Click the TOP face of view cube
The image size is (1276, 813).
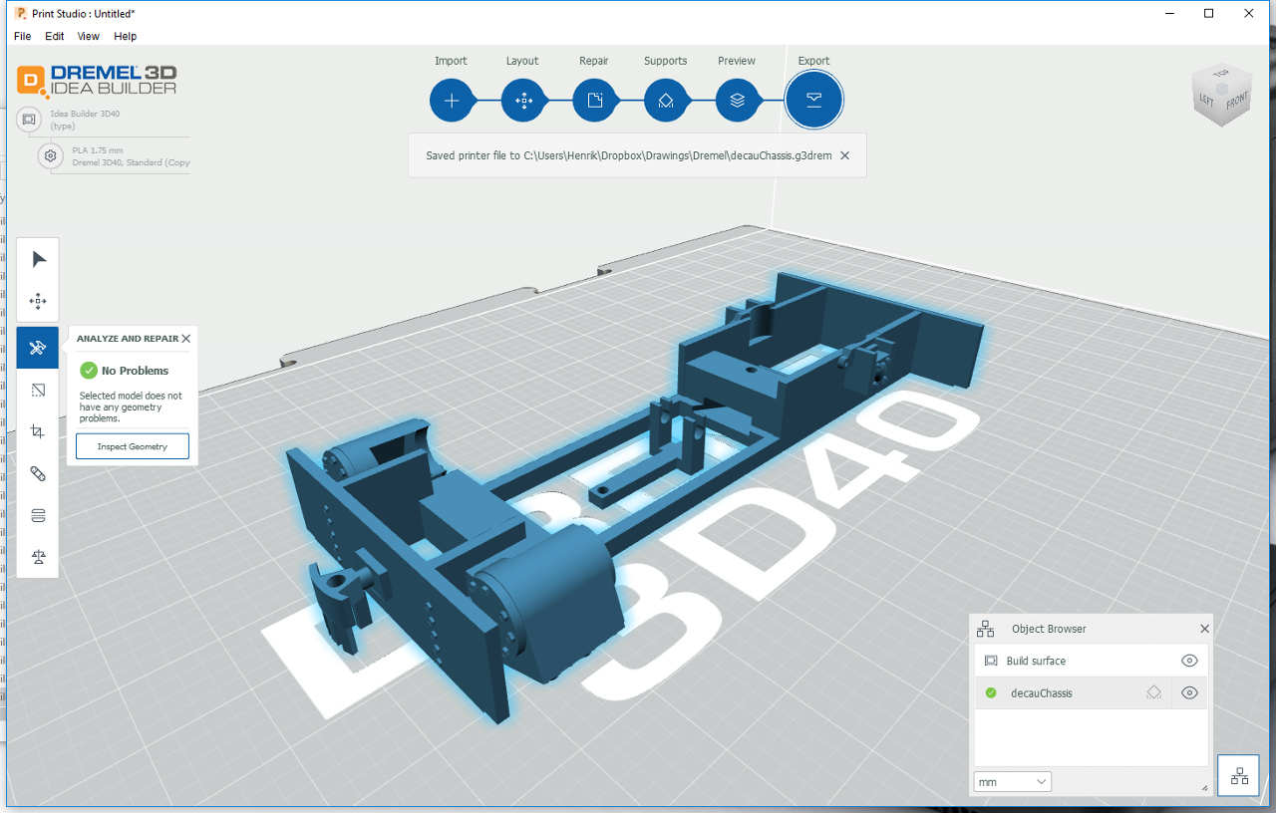1220,76
